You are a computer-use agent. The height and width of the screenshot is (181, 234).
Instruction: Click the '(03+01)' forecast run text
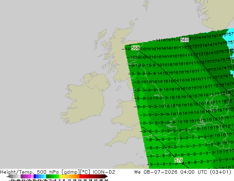click(221, 172)
